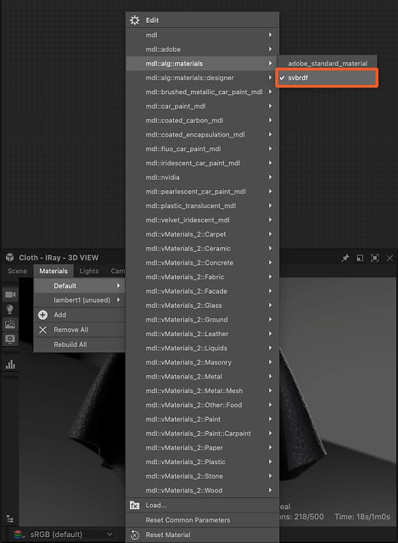Choose adobe_standard_material option

click(x=327, y=64)
